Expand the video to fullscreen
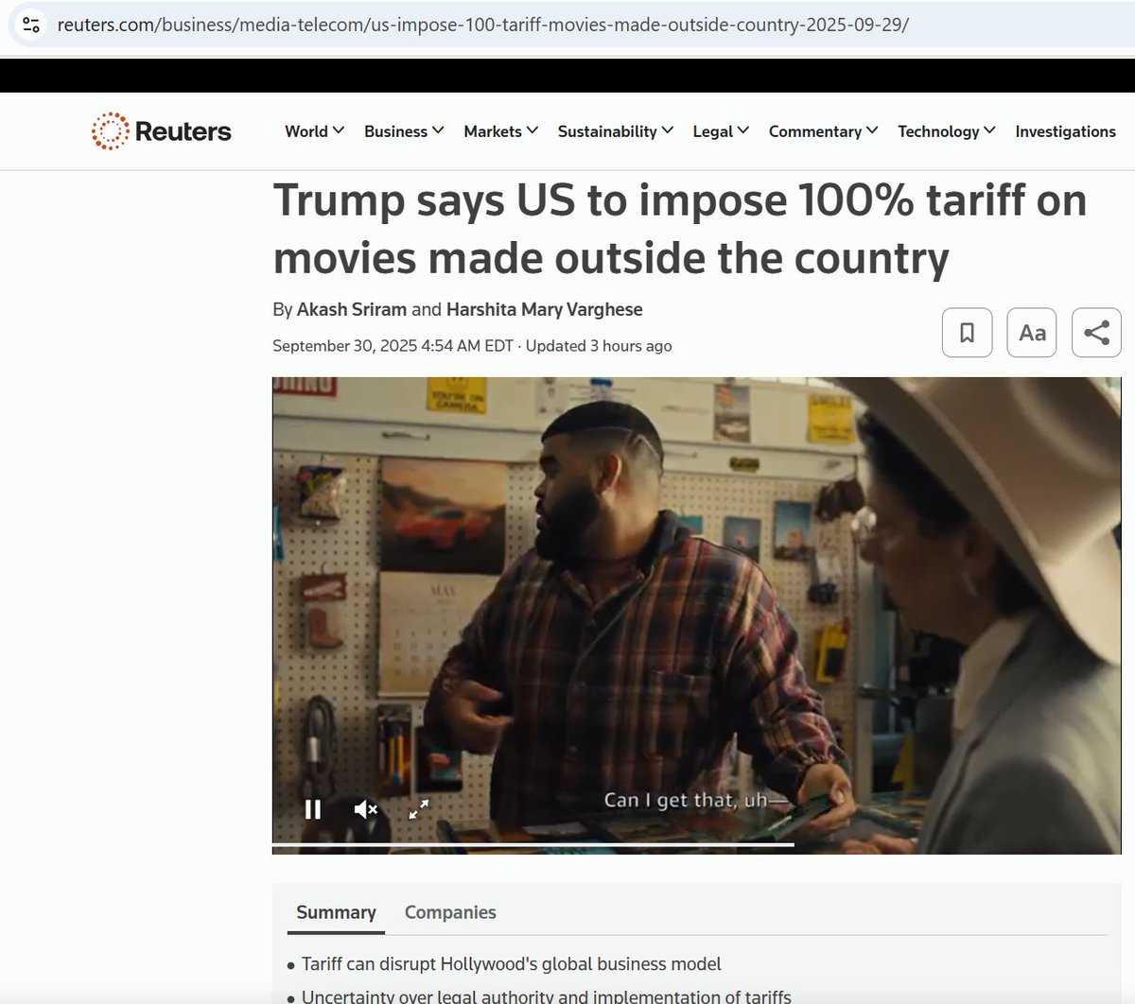Image resolution: width=1135 pixels, height=1004 pixels. tap(419, 809)
